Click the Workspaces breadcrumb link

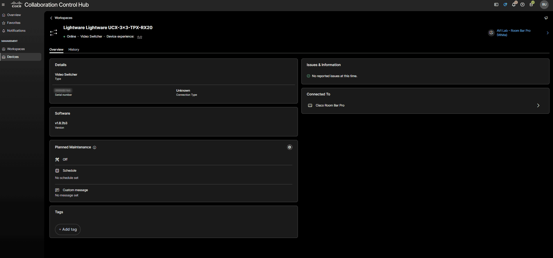coord(63,18)
